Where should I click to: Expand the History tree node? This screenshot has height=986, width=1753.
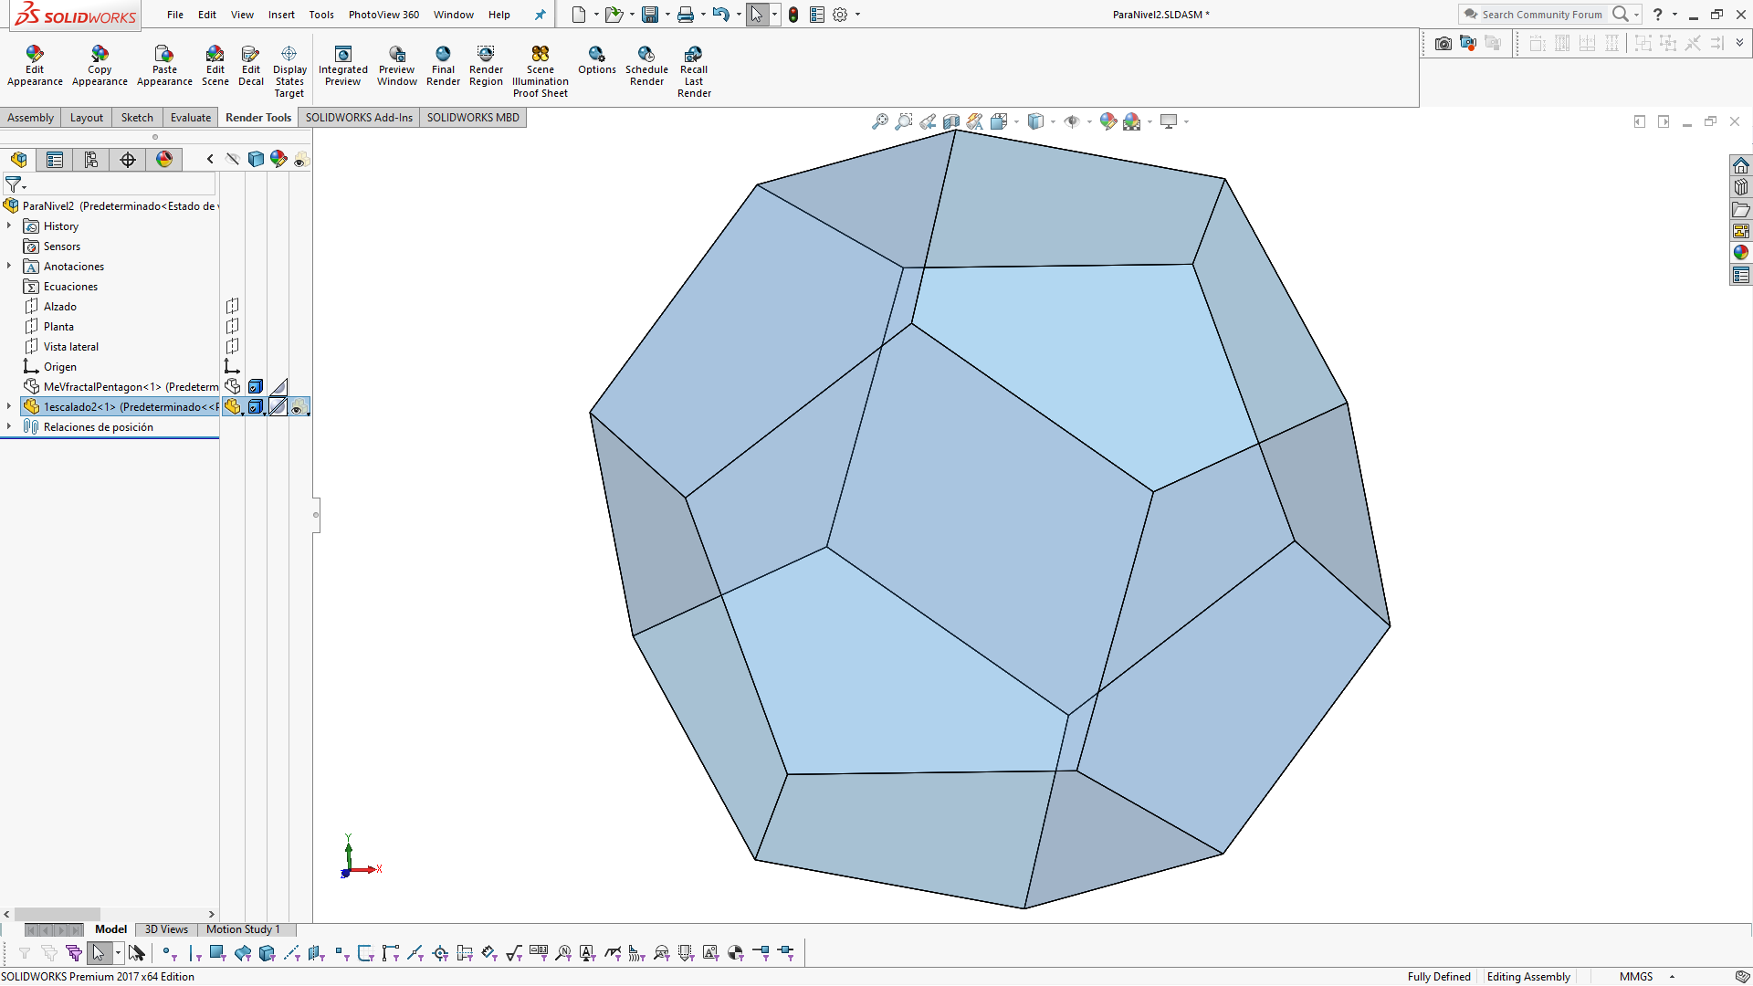[x=9, y=226]
